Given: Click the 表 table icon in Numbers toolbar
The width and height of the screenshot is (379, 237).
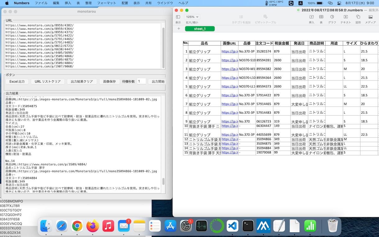Looking at the screenshot, I should coord(321,17).
